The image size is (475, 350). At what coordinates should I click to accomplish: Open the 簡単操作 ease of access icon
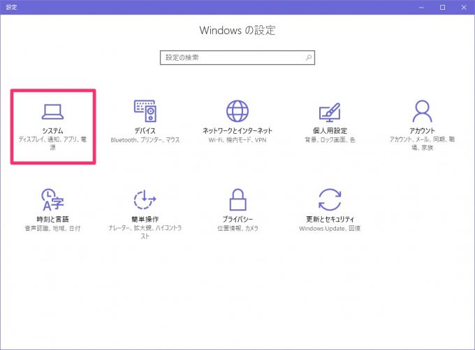145,199
